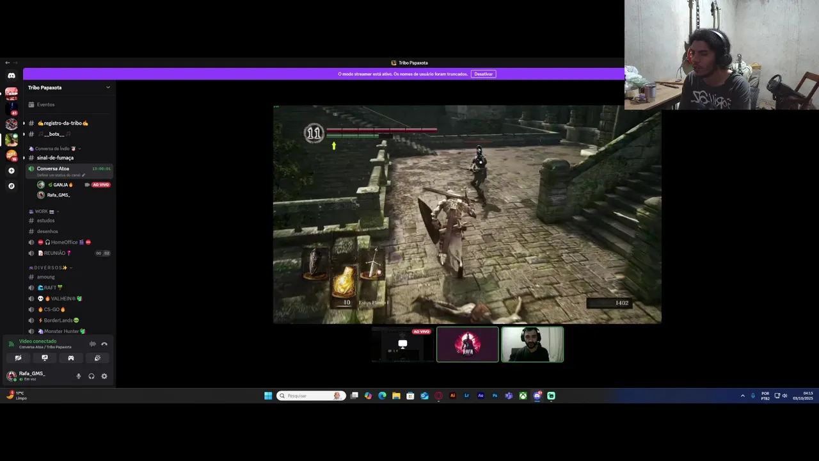Switch to Discord taskbar icon
The height and width of the screenshot is (461, 819).
(537, 396)
